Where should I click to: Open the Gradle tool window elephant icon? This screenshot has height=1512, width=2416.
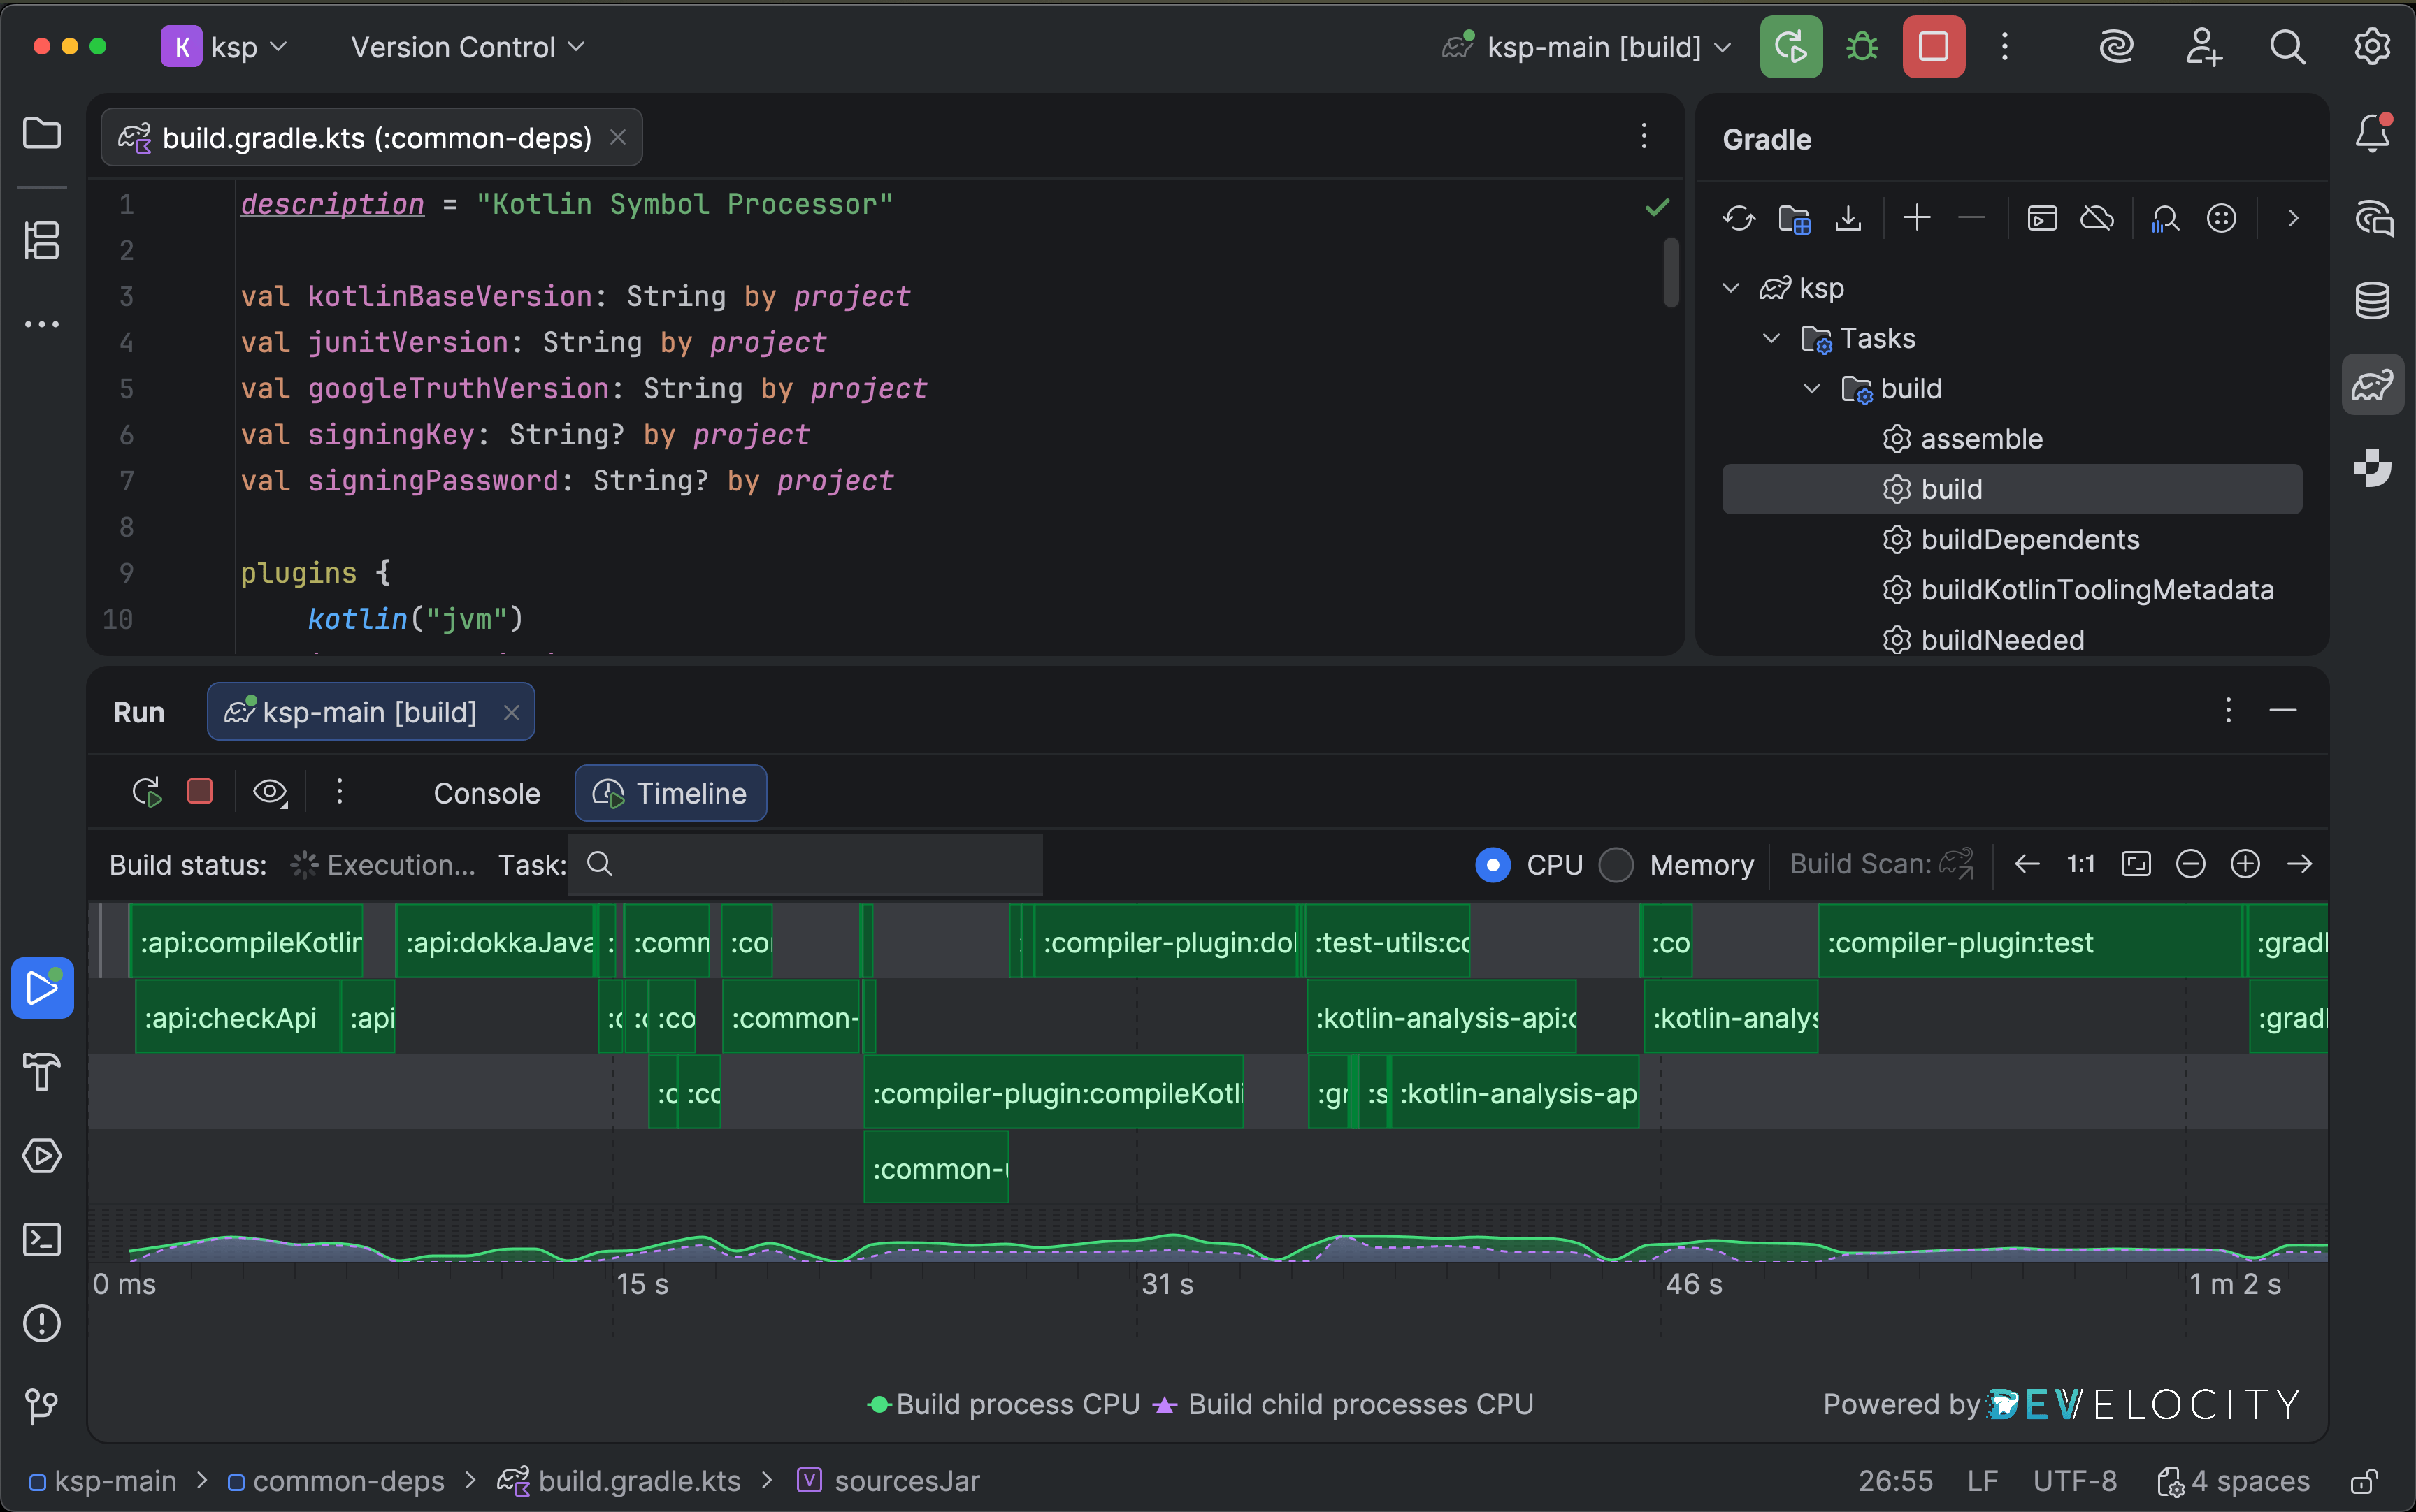pyautogui.click(x=2372, y=385)
